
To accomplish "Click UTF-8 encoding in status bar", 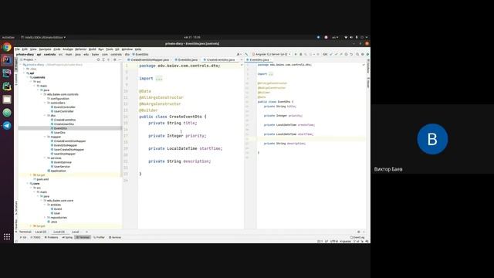I will 333,242.
